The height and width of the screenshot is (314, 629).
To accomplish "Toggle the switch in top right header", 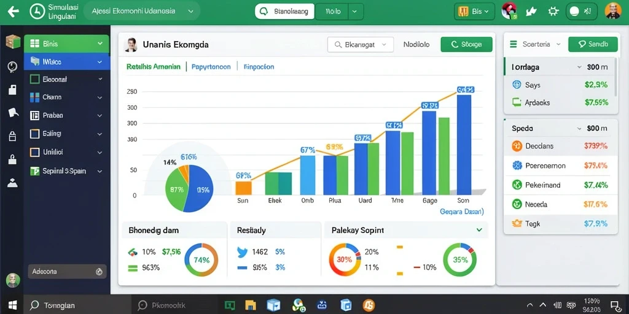I will tap(581, 12).
